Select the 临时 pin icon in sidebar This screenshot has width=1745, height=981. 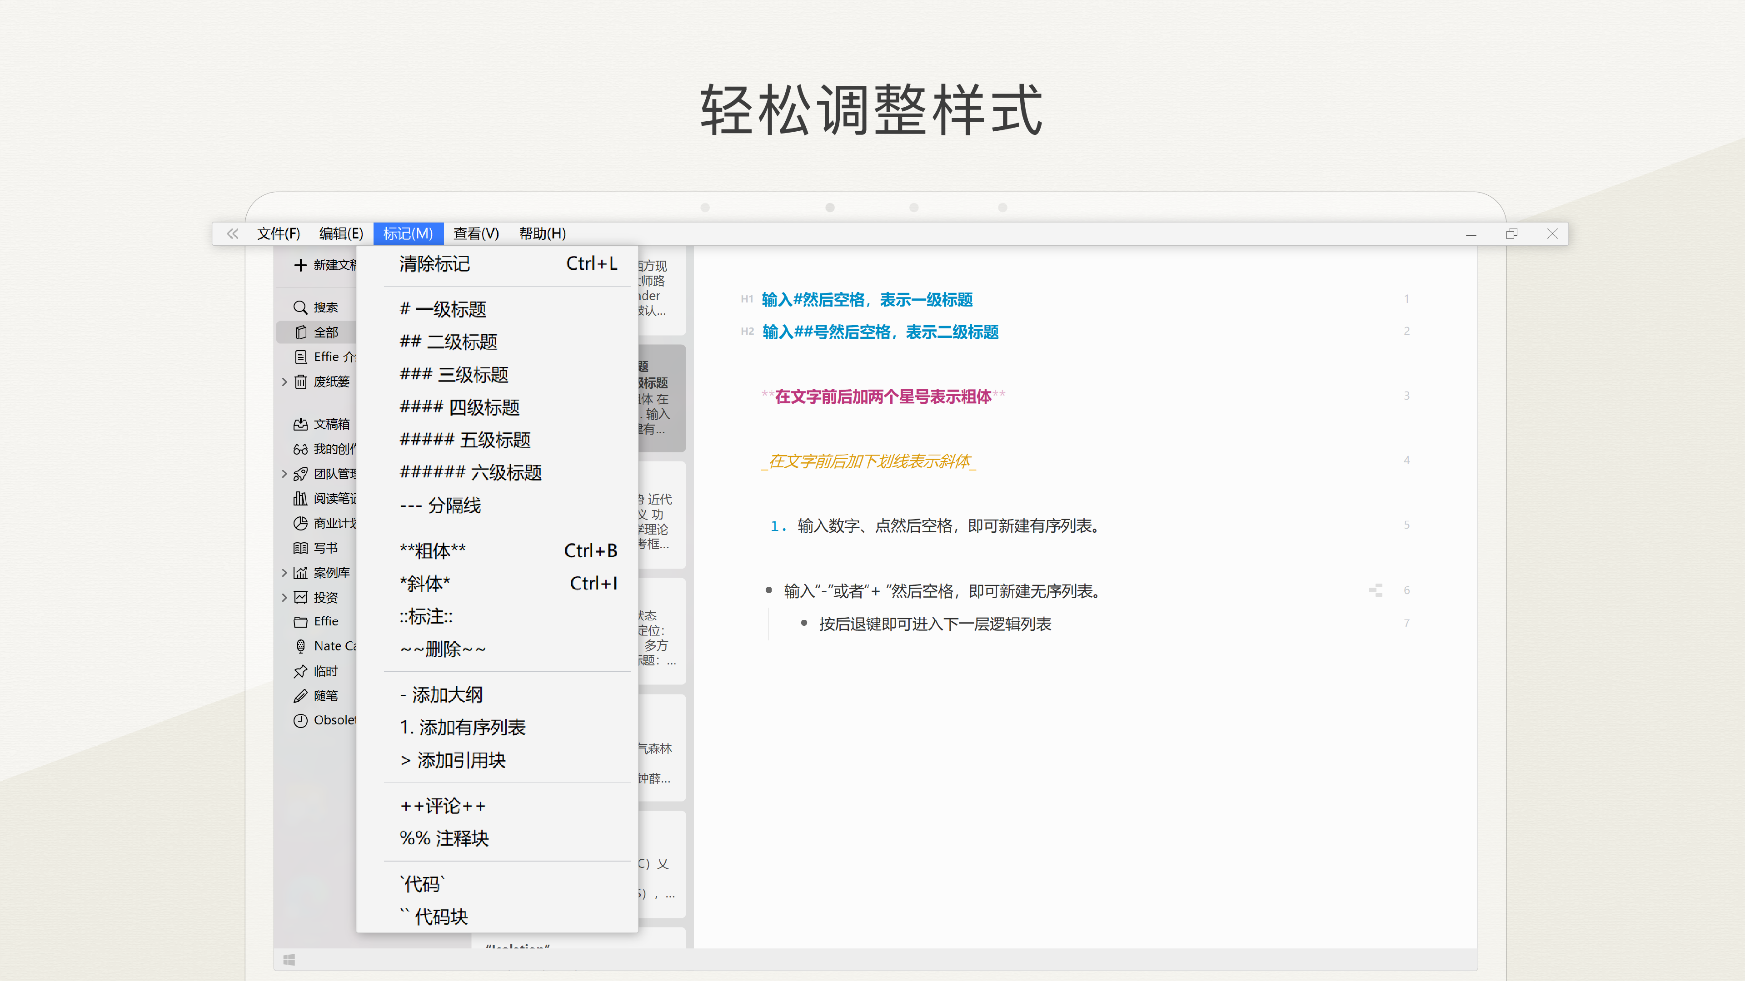tap(301, 670)
